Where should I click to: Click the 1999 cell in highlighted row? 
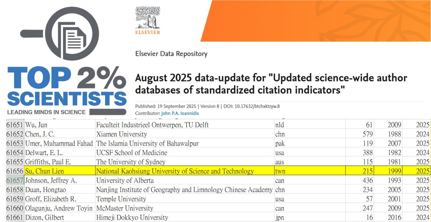[394, 171]
